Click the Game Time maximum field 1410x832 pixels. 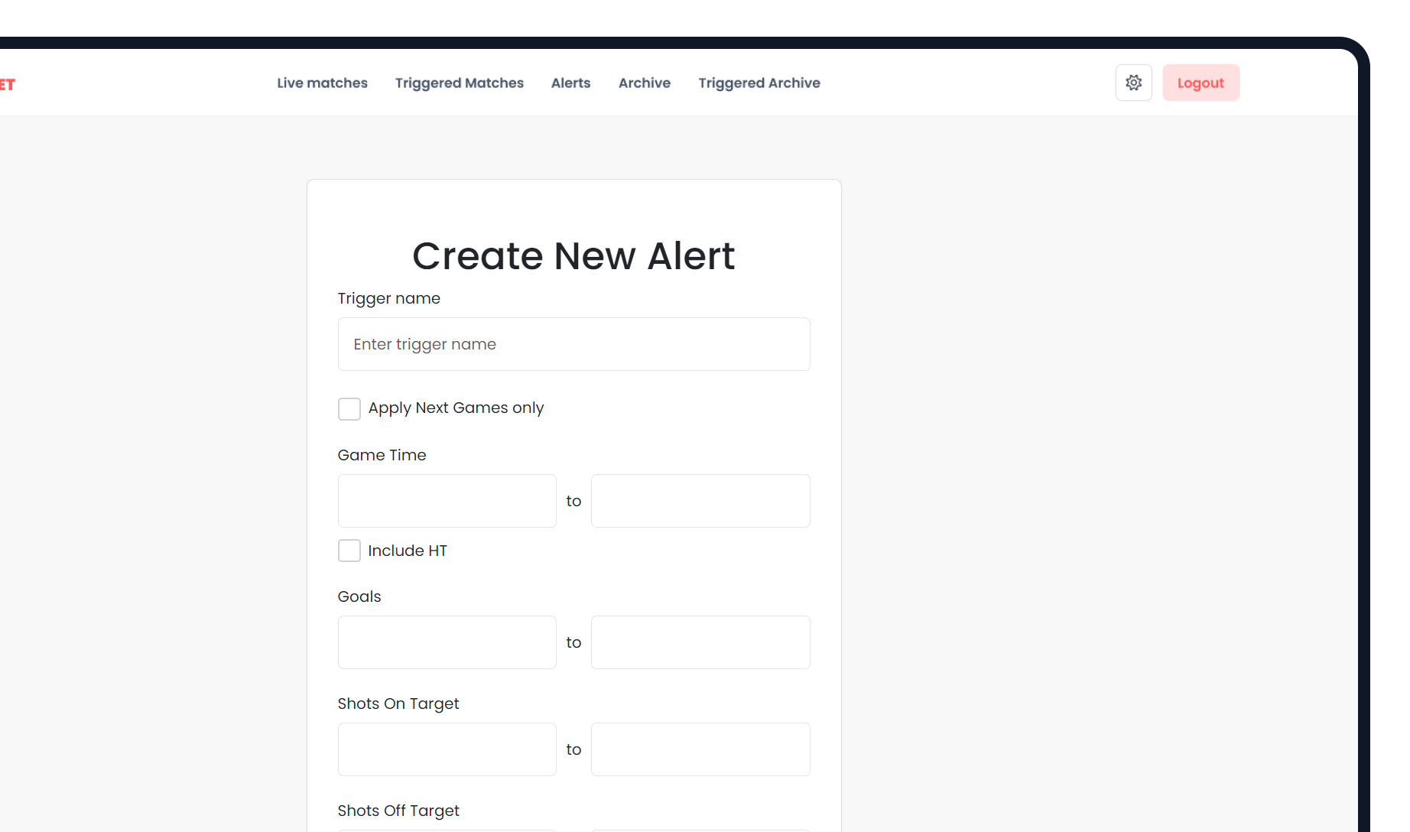pos(700,501)
